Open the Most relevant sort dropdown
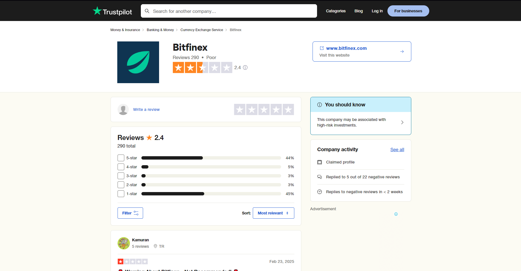This screenshot has width=521, height=271. [274, 213]
